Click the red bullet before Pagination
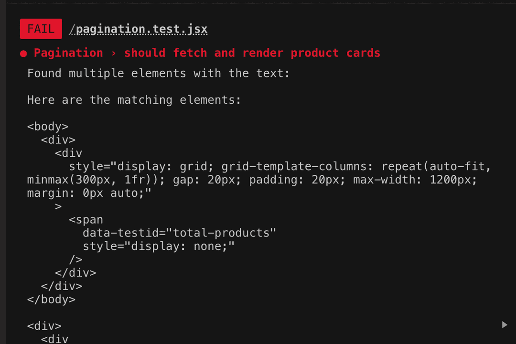This screenshot has height=344, width=516. click(23, 54)
